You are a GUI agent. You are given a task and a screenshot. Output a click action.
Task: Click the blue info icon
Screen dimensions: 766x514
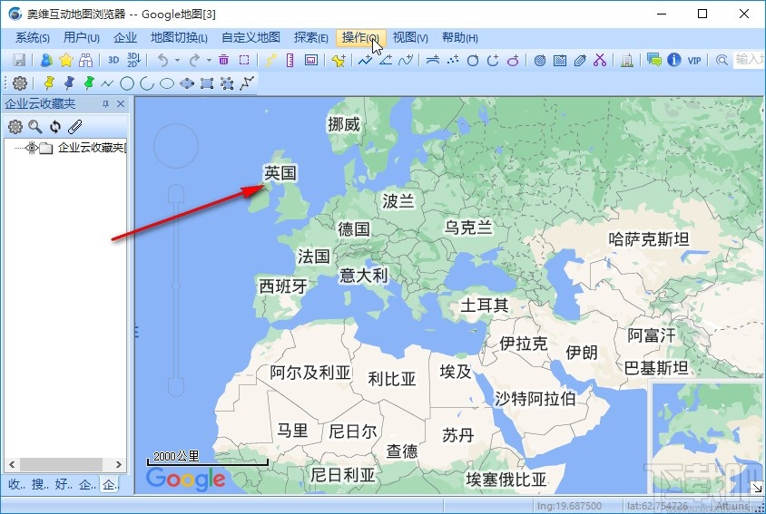click(674, 60)
